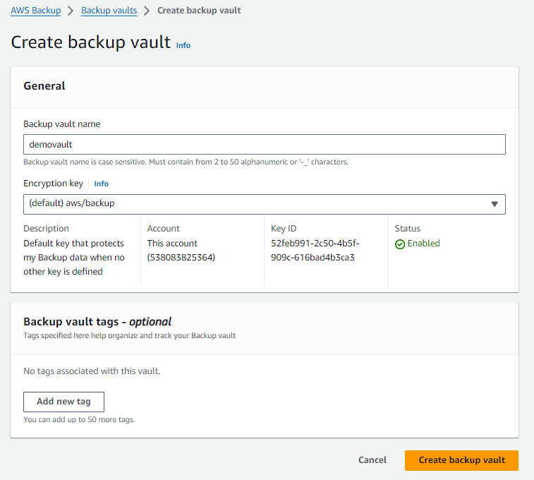This screenshot has height=480, width=534.
Task: Click the chevron after the Backup vaults breadcrumb
Action: point(147,11)
